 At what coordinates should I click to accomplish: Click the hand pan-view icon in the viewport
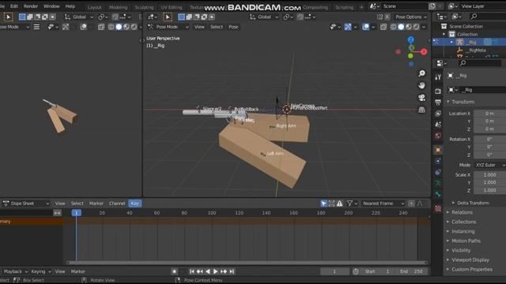pos(421,85)
